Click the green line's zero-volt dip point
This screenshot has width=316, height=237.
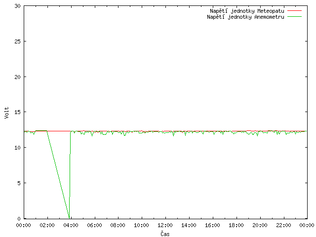(x=69, y=218)
